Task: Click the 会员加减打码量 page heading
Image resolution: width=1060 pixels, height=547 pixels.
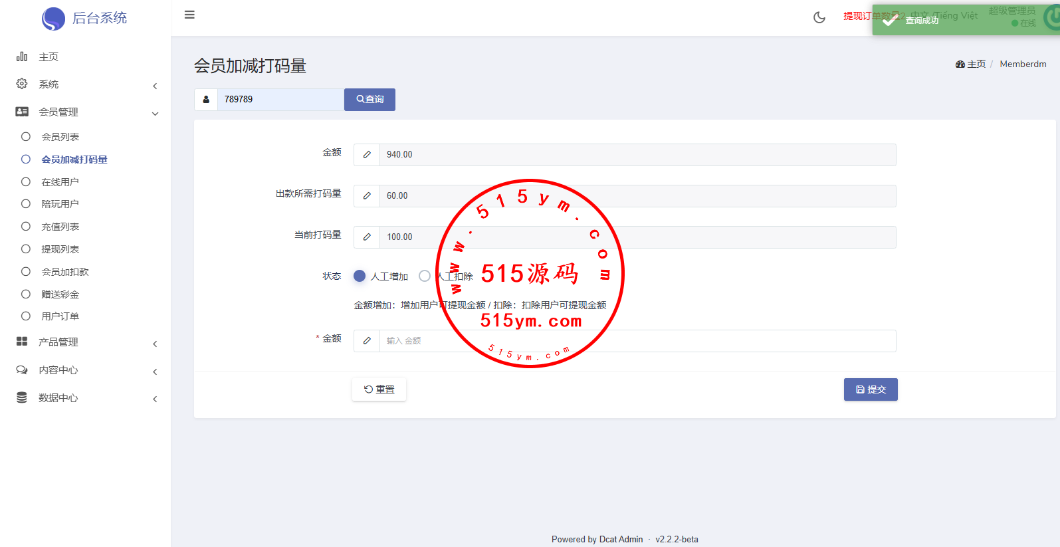Action: pyautogui.click(x=250, y=66)
